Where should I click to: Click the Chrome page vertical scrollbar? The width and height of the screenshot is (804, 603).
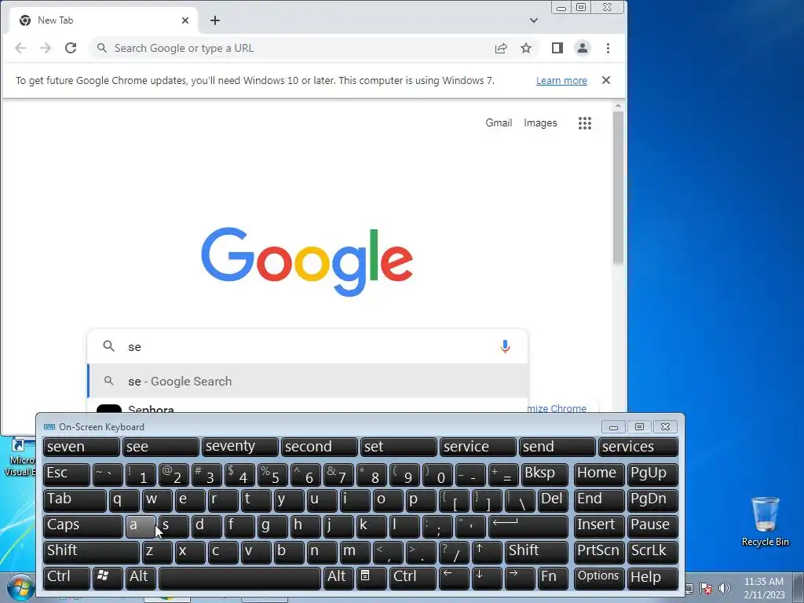point(618,188)
